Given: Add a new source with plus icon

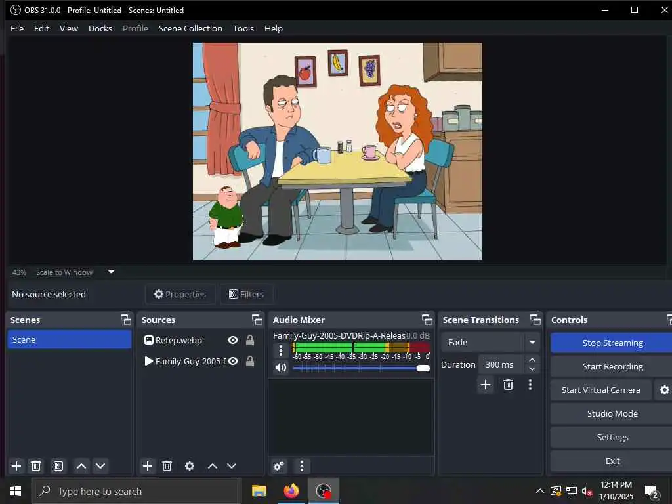Looking at the screenshot, I should coord(148,466).
